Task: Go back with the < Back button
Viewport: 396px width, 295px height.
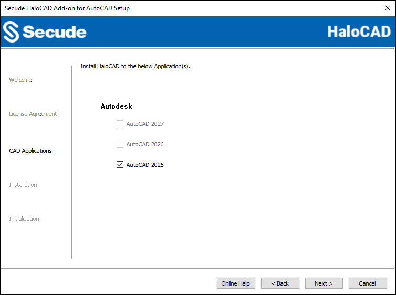Action: 280,283
